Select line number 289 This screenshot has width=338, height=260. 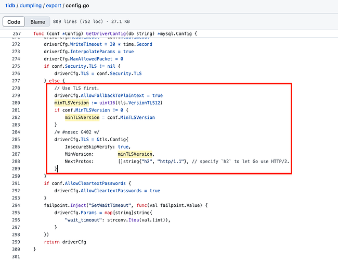coord(16,169)
